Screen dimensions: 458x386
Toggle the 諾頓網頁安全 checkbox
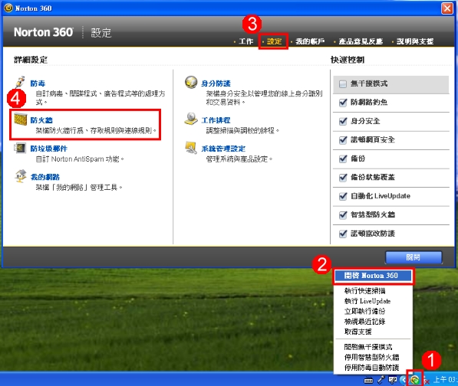[x=343, y=140]
